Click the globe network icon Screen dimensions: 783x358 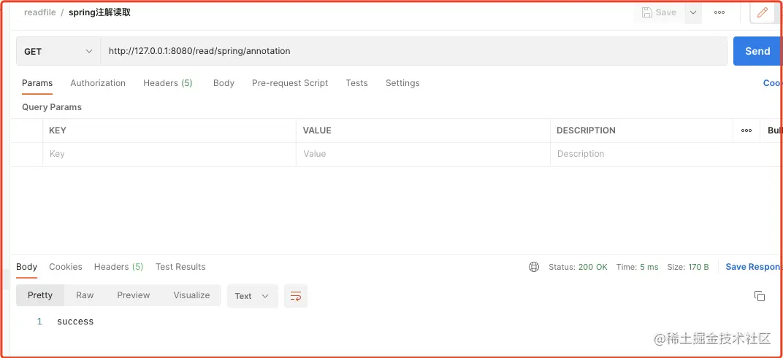534,267
